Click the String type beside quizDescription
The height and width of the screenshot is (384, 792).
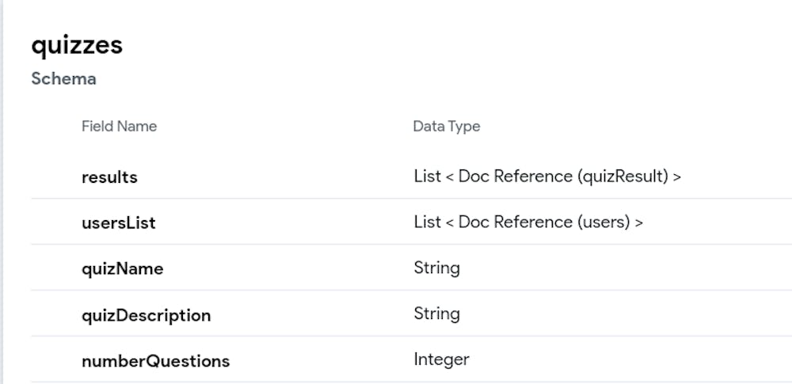click(x=436, y=314)
